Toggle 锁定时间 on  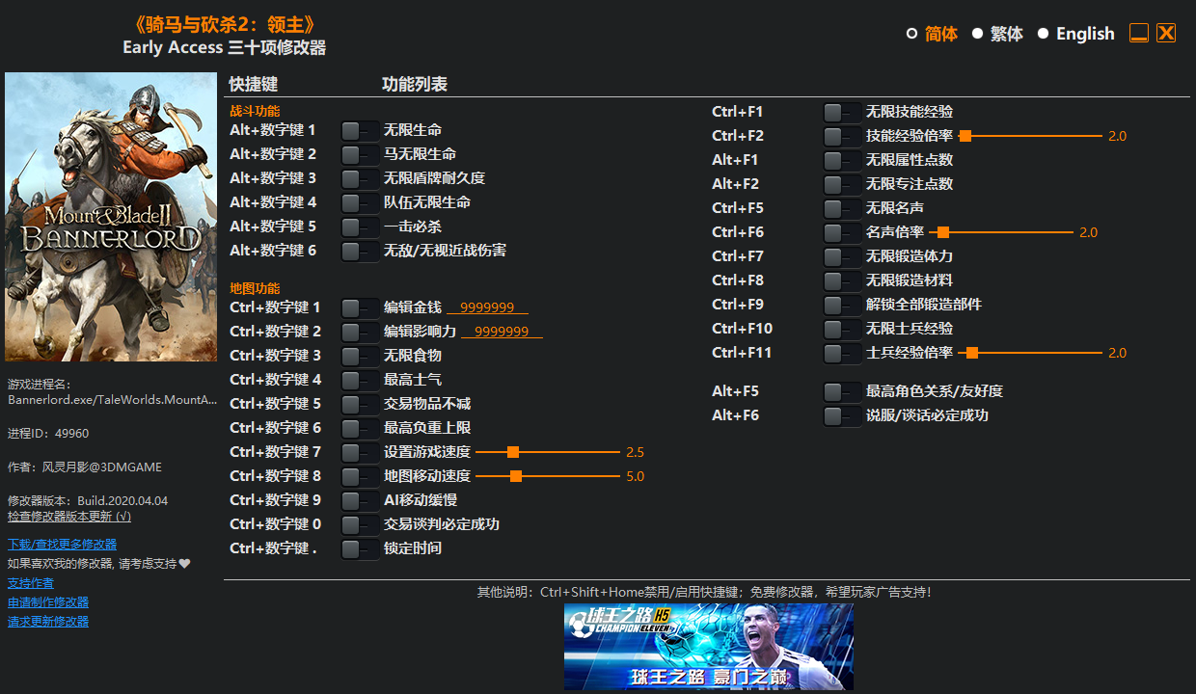click(360, 547)
